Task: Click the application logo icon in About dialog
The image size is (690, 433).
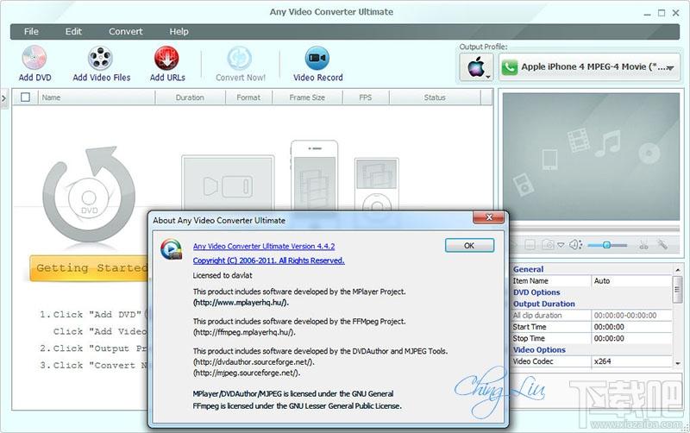Action: click(x=171, y=248)
